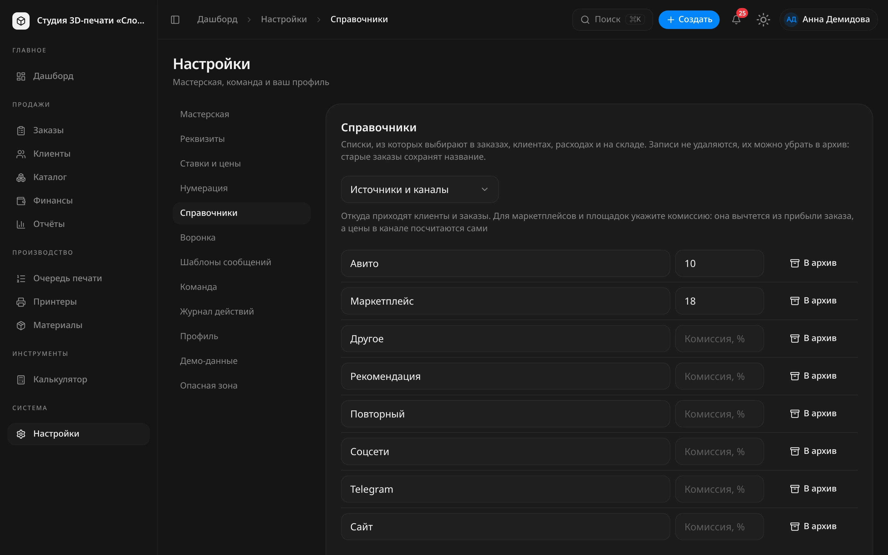Open notifications from the bell icon

pos(736,19)
